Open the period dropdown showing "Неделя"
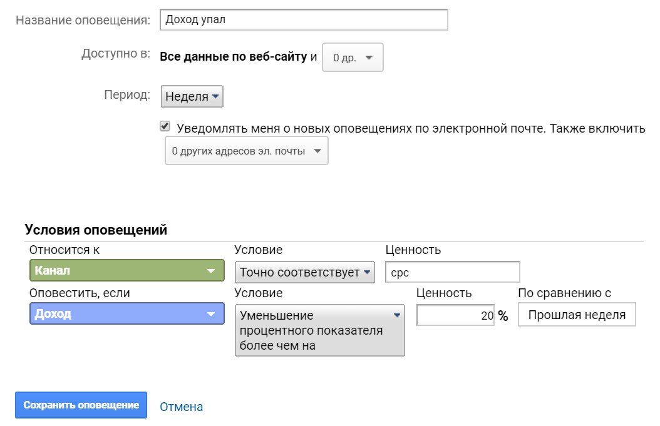Screen dimensions: 660x426 point(192,96)
